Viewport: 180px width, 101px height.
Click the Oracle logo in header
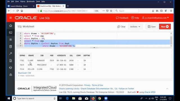[26, 18]
